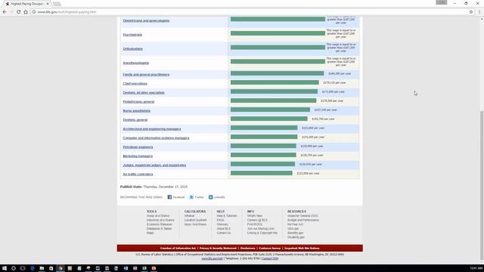Open Obstetricians and gynecologists link
This screenshot has height=272, width=484.
coord(146,20)
